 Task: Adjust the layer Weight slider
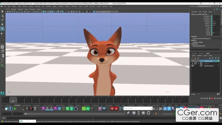tap(209, 94)
